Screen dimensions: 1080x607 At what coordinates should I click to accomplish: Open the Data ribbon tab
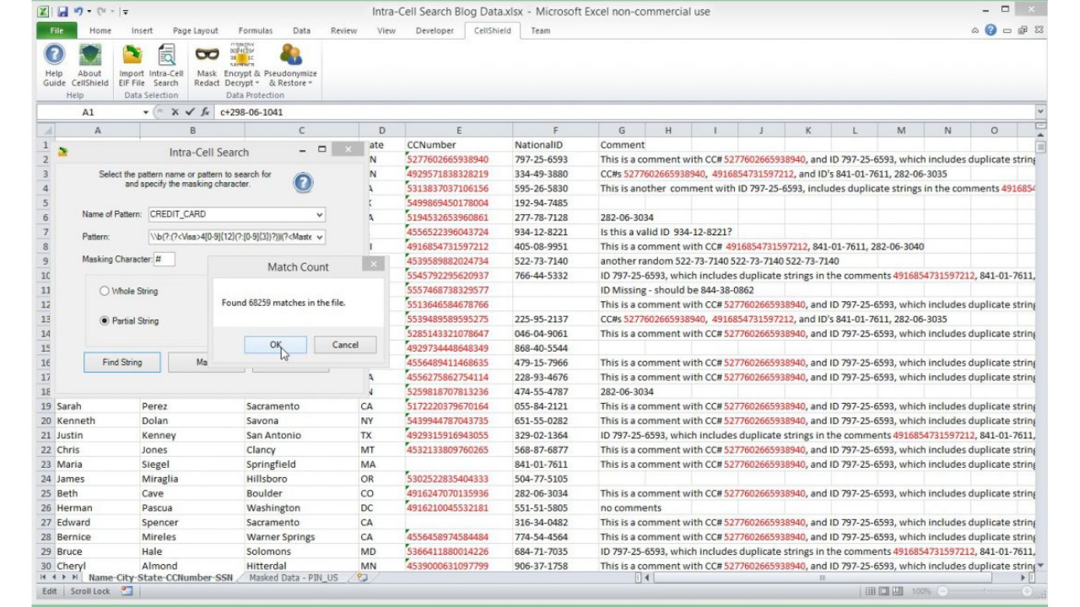(301, 31)
